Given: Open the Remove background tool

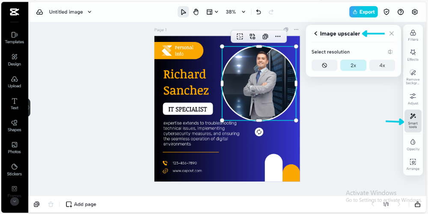Looking at the screenshot, I should [413, 77].
